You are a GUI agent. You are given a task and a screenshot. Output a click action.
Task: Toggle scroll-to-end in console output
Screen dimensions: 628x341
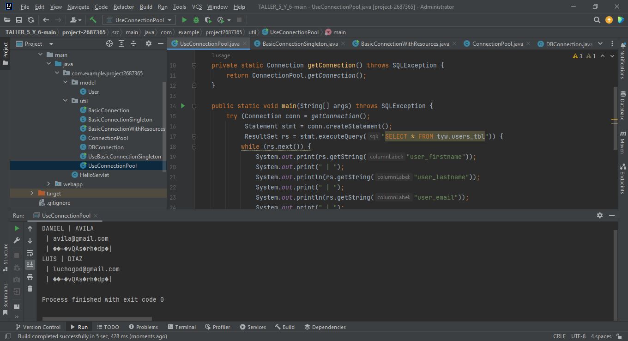30,264
